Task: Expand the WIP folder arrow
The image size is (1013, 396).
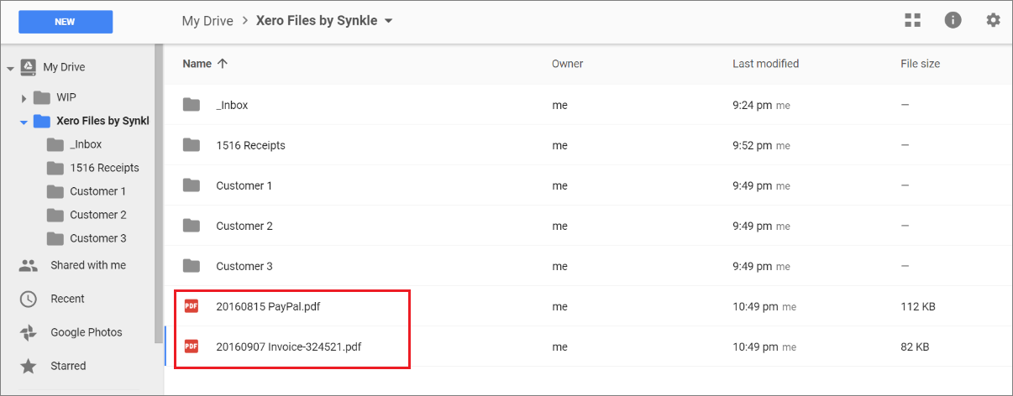Action: click(24, 98)
